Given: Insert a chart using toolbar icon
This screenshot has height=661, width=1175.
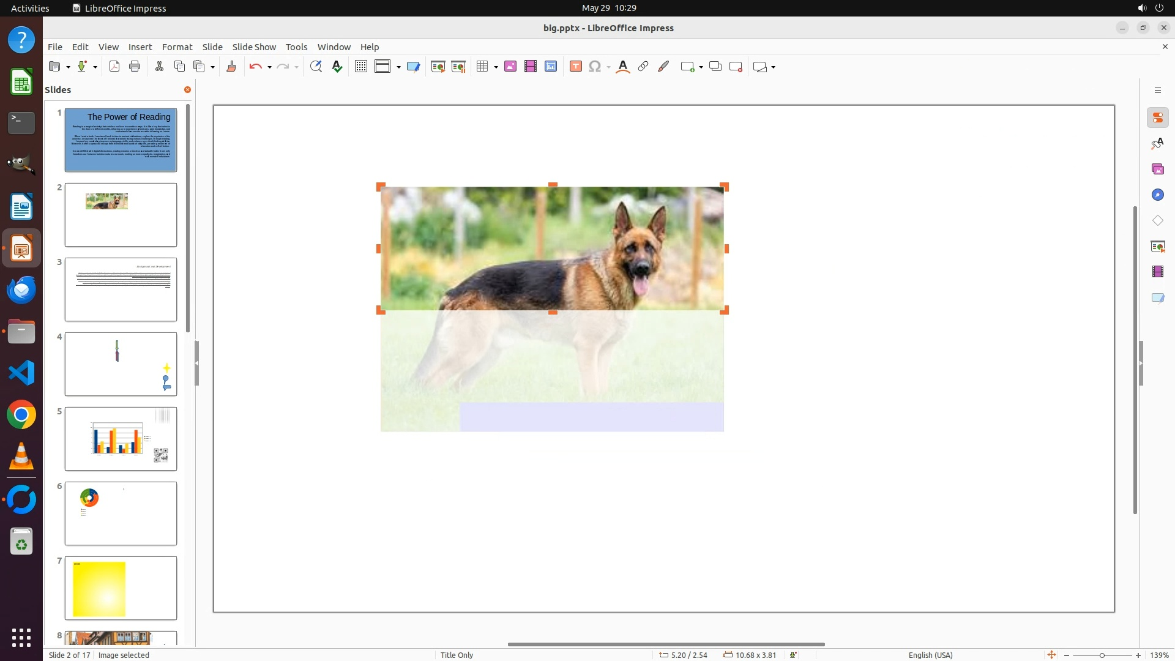Looking at the screenshot, I should pos(551,67).
